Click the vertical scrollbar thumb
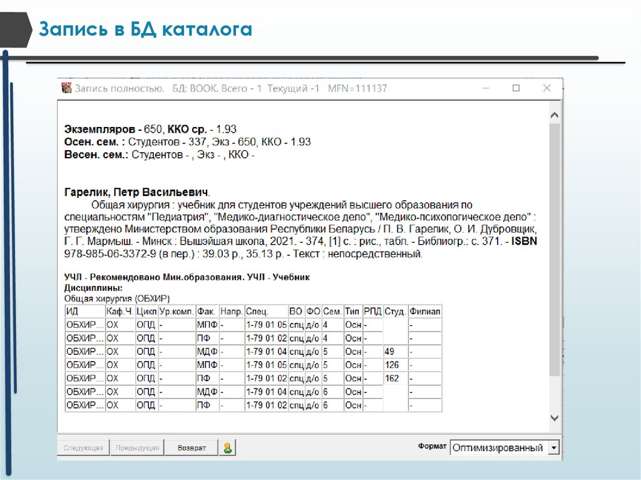This screenshot has width=641, height=480. 555,250
